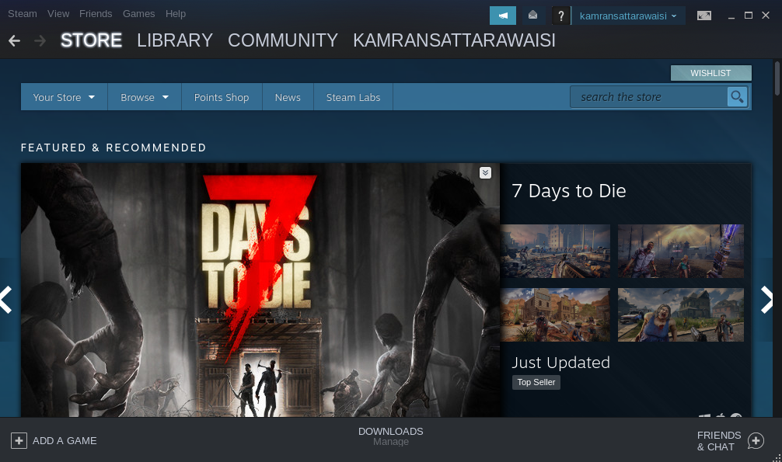Open DOWNLOADS Manage
782x462 pixels.
click(390, 436)
